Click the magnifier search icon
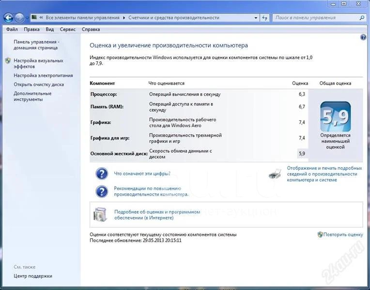The width and height of the screenshot is (370, 290). pos(362,18)
